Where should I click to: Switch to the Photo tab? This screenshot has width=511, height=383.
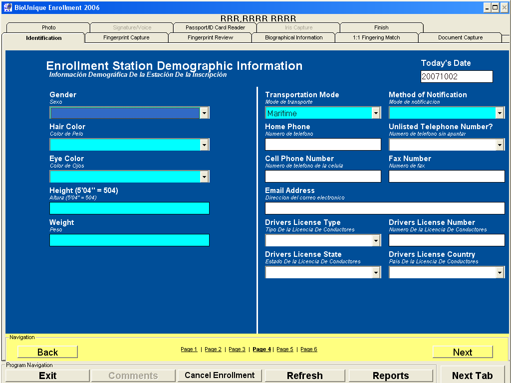coord(48,28)
